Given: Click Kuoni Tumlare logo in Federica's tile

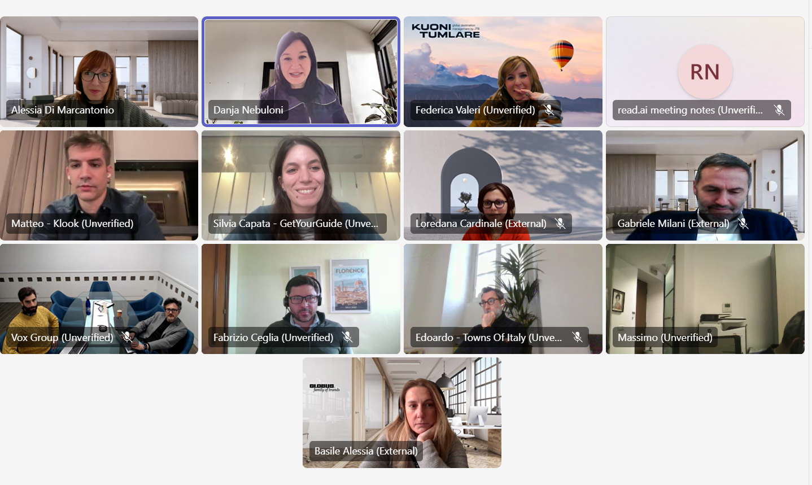Looking at the screenshot, I should click(446, 30).
